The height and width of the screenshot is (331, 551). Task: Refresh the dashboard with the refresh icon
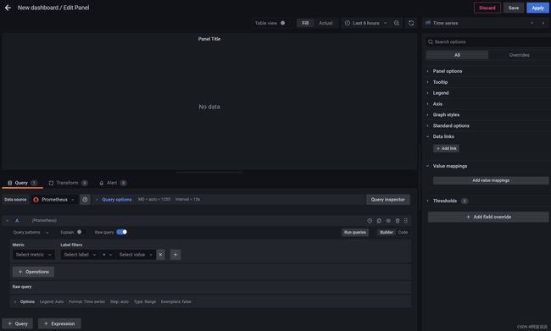pyautogui.click(x=411, y=23)
